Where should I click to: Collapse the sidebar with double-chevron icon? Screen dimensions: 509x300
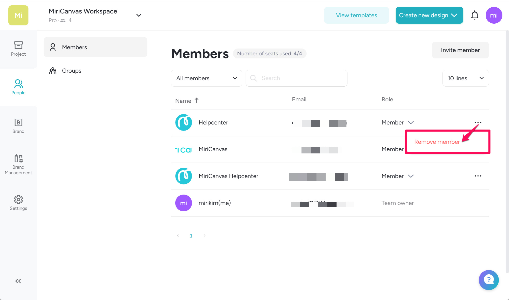pos(18,281)
